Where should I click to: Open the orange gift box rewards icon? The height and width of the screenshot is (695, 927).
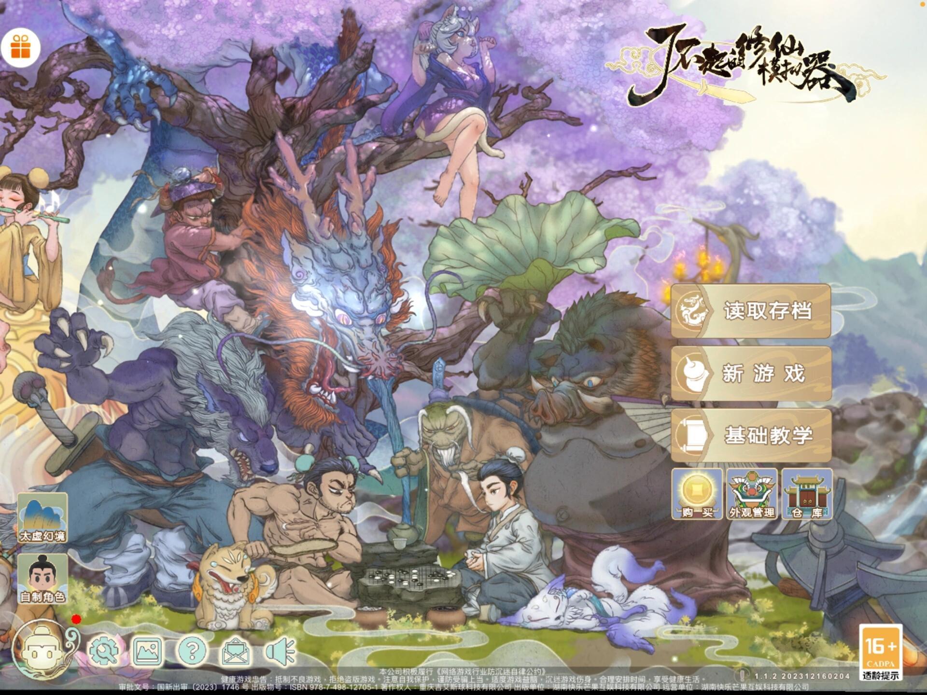click(20, 47)
